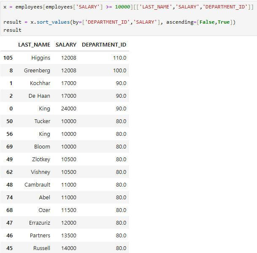Click the LAST_NAME column header

tap(34, 45)
